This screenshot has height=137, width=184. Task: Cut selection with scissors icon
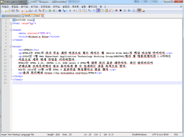[36, 11]
